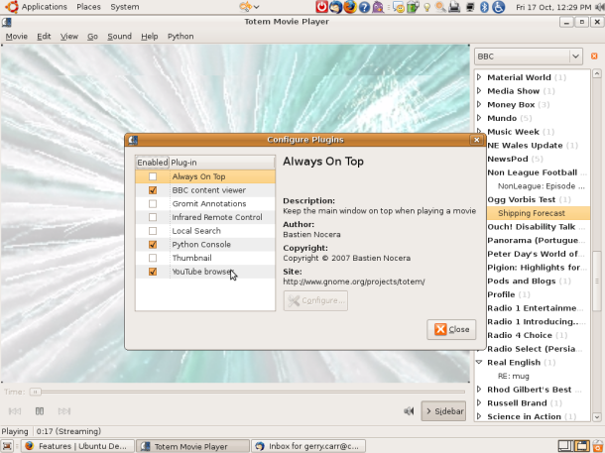This screenshot has height=453, width=605.
Task: Open the accessibility wheelchair icon
Action: 499,7
